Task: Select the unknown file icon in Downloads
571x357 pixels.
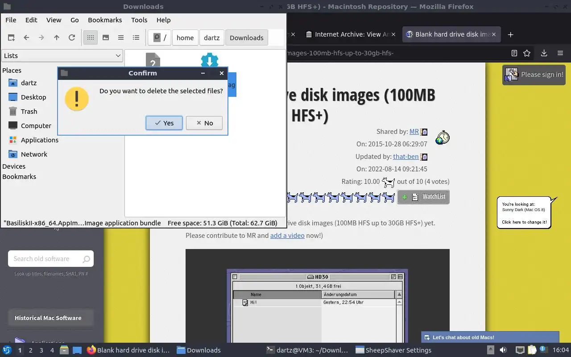Action: tap(153, 60)
